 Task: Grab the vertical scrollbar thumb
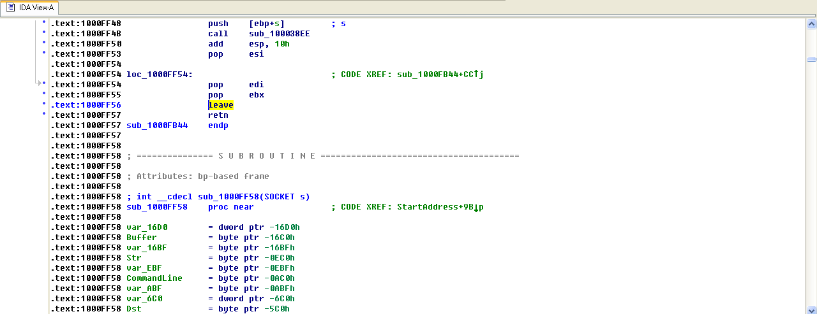[x=811, y=59]
